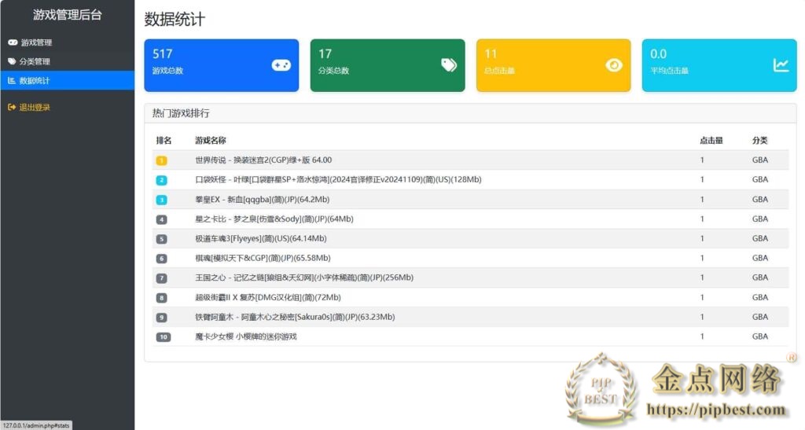Click the 点击量 column header
The width and height of the screenshot is (805, 430).
[711, 141]
